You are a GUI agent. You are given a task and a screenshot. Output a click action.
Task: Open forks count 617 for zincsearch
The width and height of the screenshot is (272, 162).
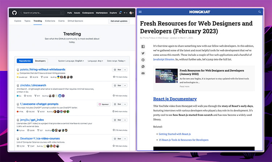37,96
